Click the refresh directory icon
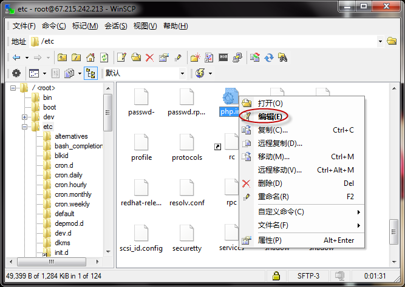The height and width of the screenshot is (287, 405). 104,58
